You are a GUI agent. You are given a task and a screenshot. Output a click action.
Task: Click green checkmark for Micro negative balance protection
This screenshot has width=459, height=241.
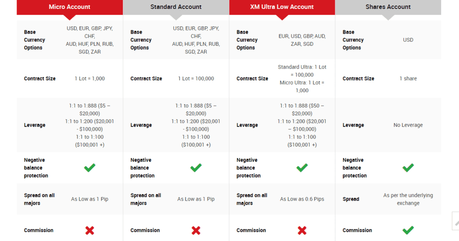point(90,168)
